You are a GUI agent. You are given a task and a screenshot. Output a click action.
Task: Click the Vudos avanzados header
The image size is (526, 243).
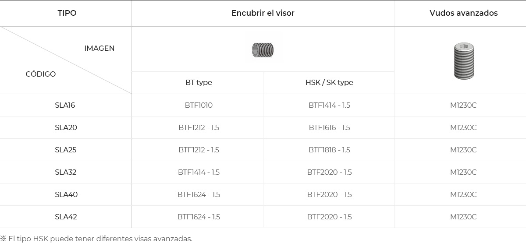coord(464,13)
